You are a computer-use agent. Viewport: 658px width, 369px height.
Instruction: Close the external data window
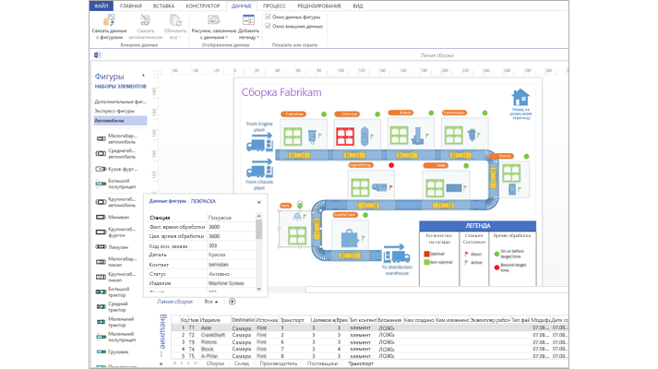pyautogui.click(x=162, y=364)
